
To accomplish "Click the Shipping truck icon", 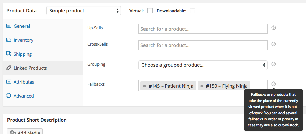I will coord(9,54).
